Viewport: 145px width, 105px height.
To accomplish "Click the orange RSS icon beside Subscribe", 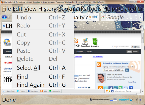I will coord(99,64).
